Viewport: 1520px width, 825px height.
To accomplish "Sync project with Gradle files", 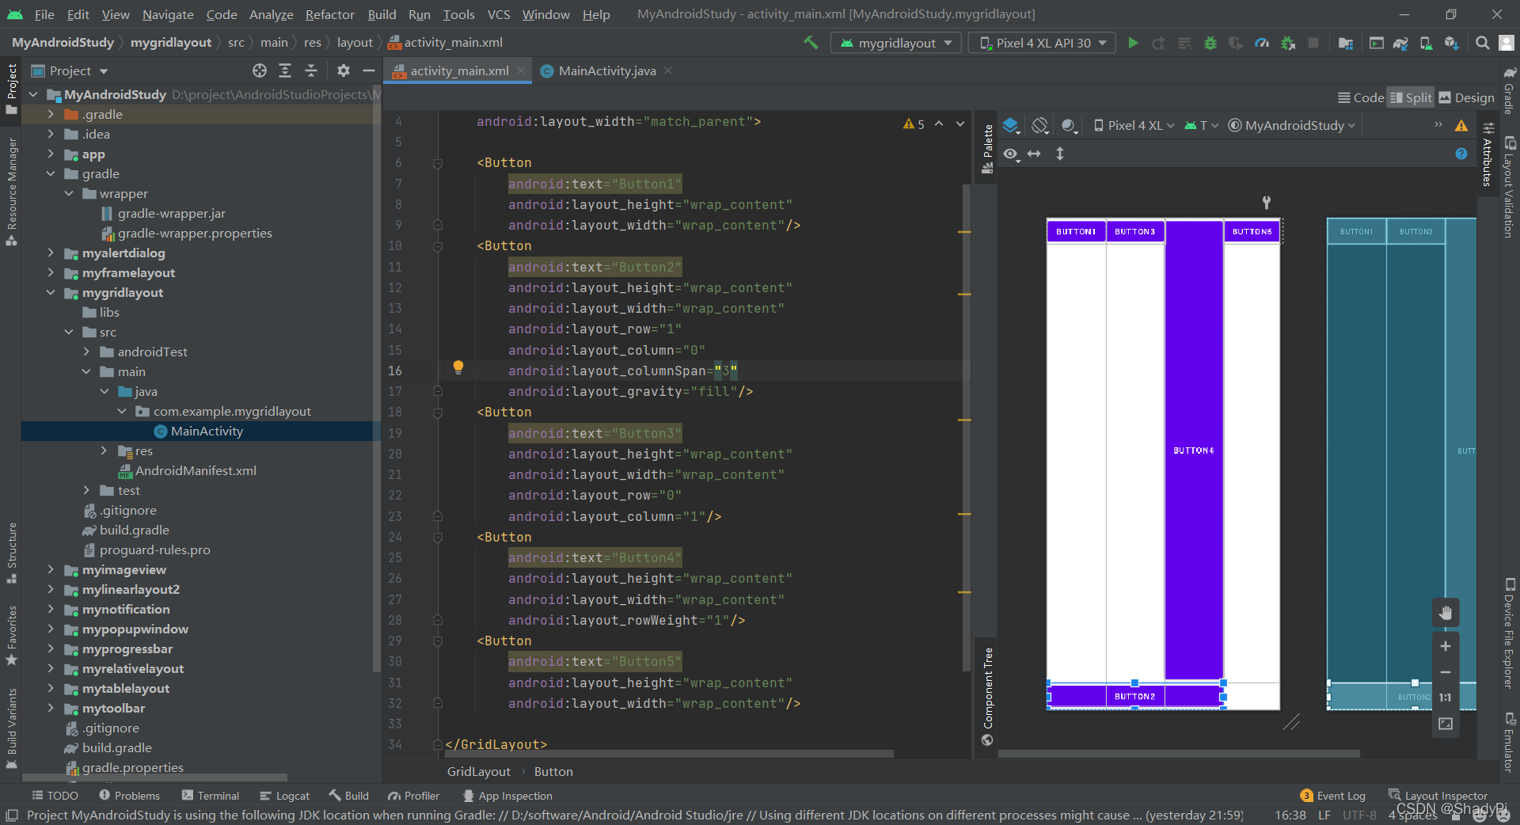I will [1400, 43].
